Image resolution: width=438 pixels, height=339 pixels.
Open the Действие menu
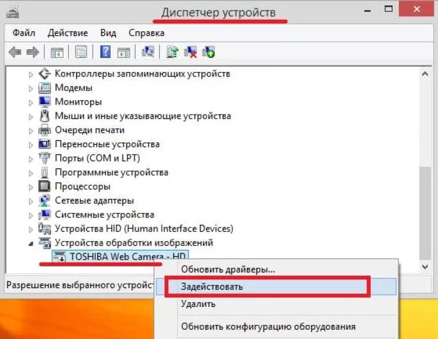pos(68,33)
